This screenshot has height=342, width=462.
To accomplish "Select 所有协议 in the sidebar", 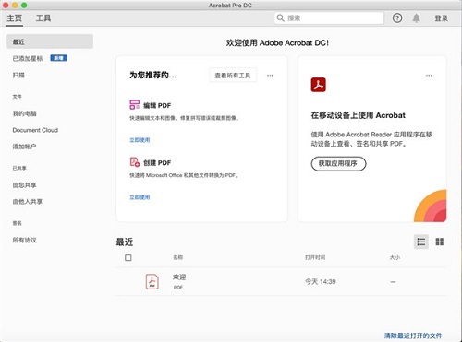I will (24, 241).
